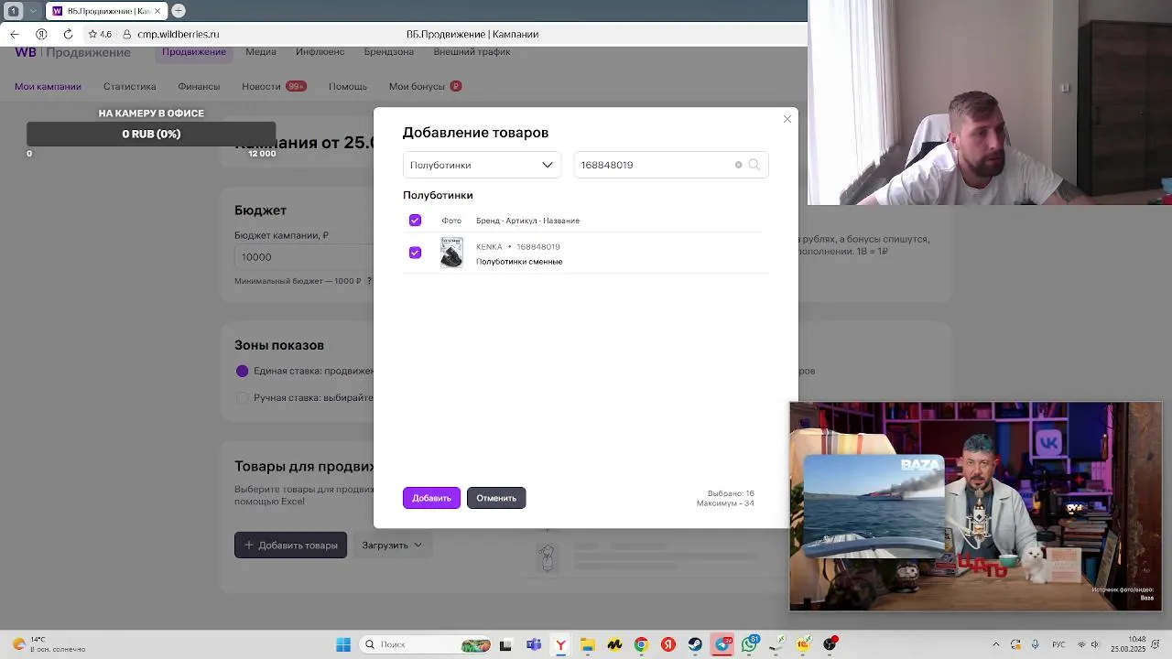Open the Медиа top tab
This screenshot has height=659, width=1172.
pyautogui.click(x=261, y=52)
